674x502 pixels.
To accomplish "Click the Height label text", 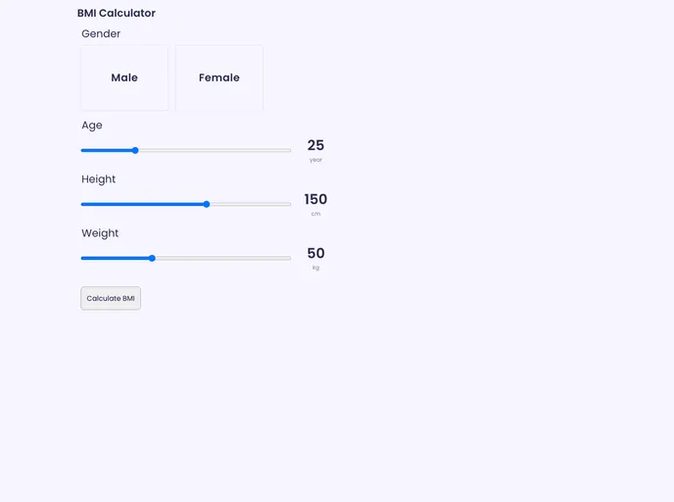I will [x=99, y=179].
